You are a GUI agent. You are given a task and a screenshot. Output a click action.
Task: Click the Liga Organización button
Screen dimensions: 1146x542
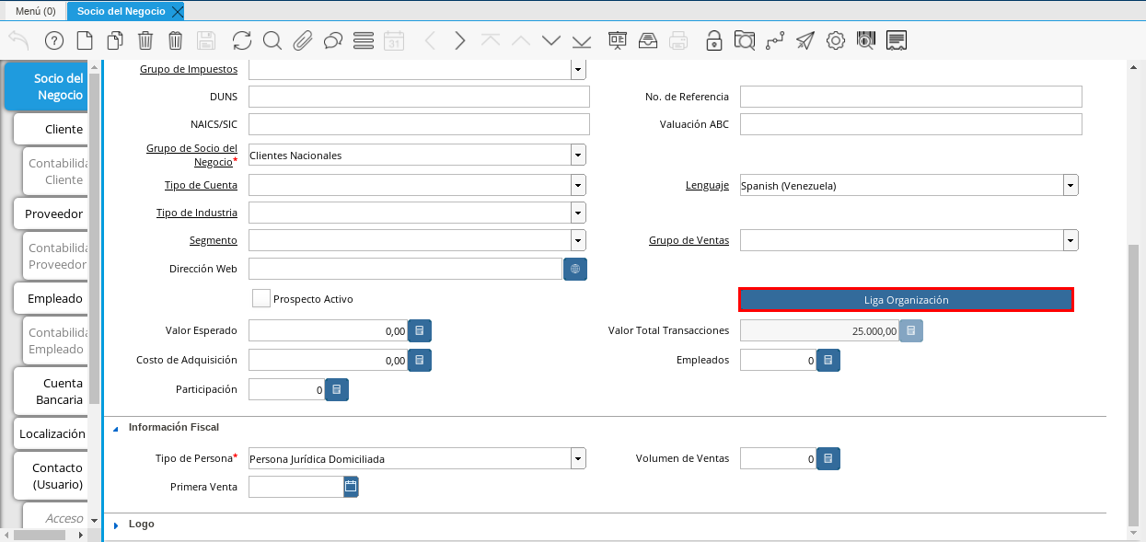[906, 300]
